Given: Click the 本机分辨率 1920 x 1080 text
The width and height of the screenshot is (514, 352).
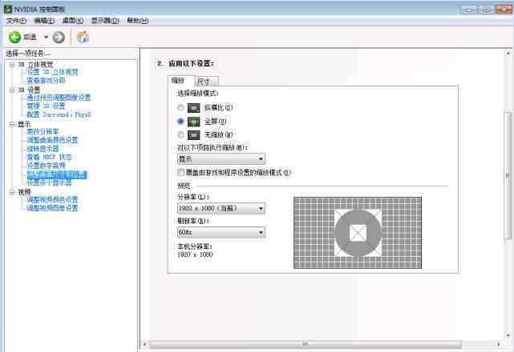Looking at the screenshot, I should [x=195, y=250].
